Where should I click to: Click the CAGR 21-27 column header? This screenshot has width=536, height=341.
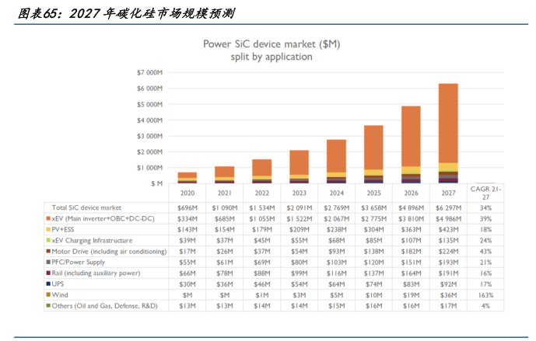point(486,193)
